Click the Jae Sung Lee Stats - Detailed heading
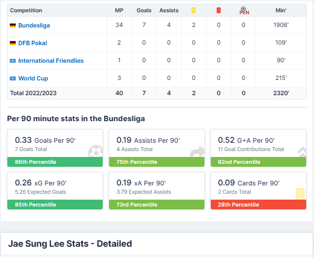Image resolution: width=314 pixels, height=258 pixels. point(70,244)
